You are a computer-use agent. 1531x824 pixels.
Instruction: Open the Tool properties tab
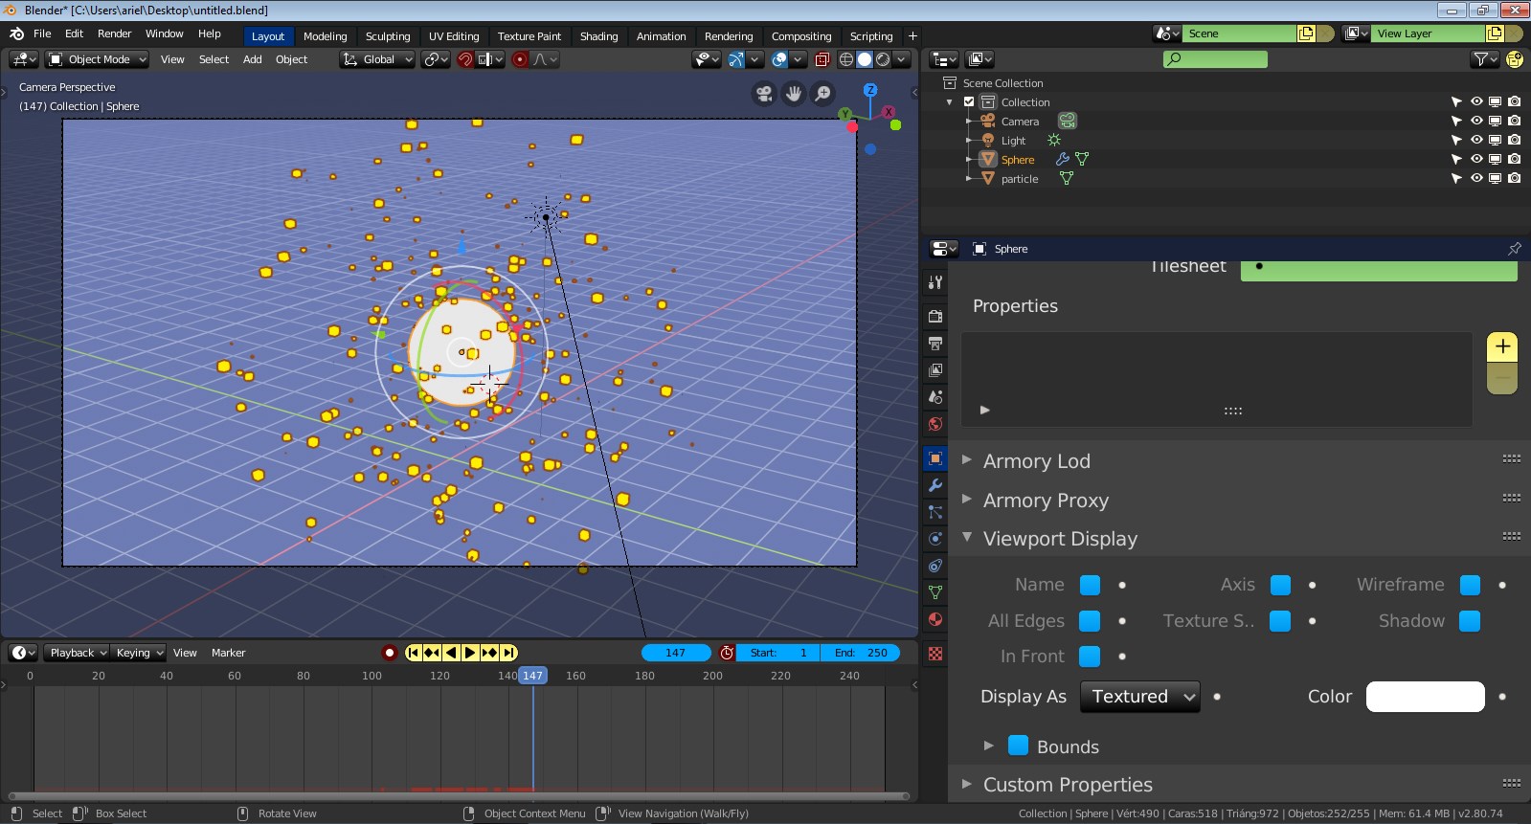click(x=935, y=282)
